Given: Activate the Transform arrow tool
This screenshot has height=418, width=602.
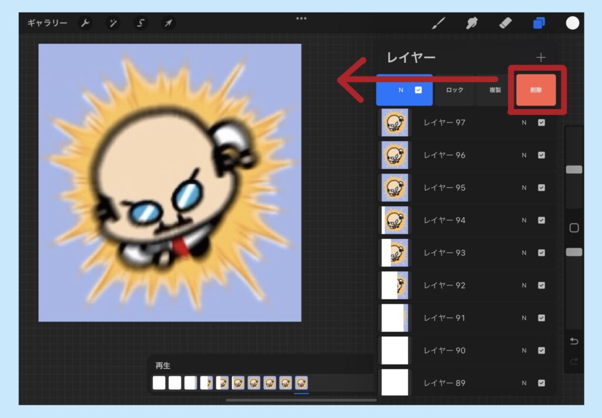Looking at the screenshot, I should 168,23.
